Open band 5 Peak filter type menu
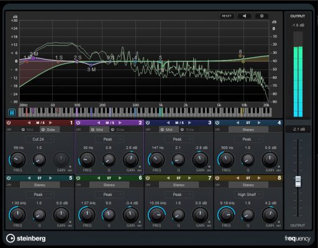 [40, 195]
